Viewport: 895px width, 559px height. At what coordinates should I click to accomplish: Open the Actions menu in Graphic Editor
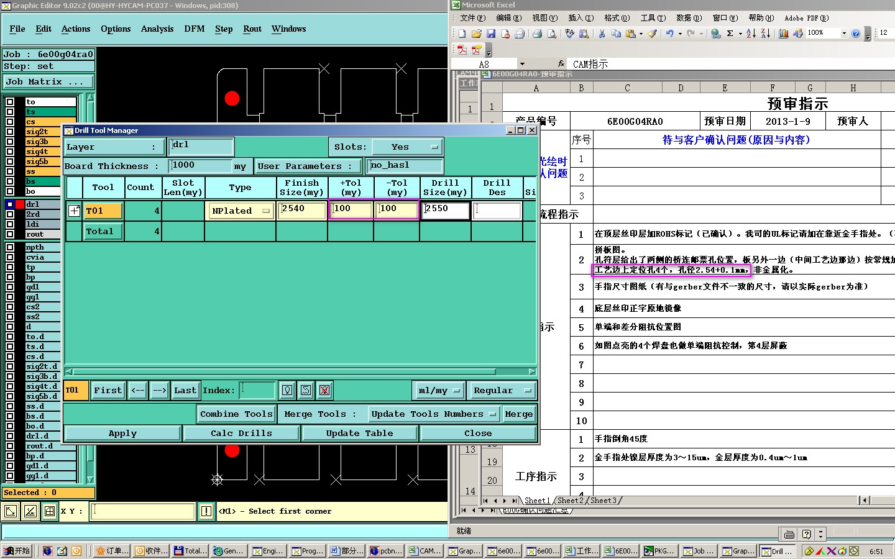pos(76,29)
